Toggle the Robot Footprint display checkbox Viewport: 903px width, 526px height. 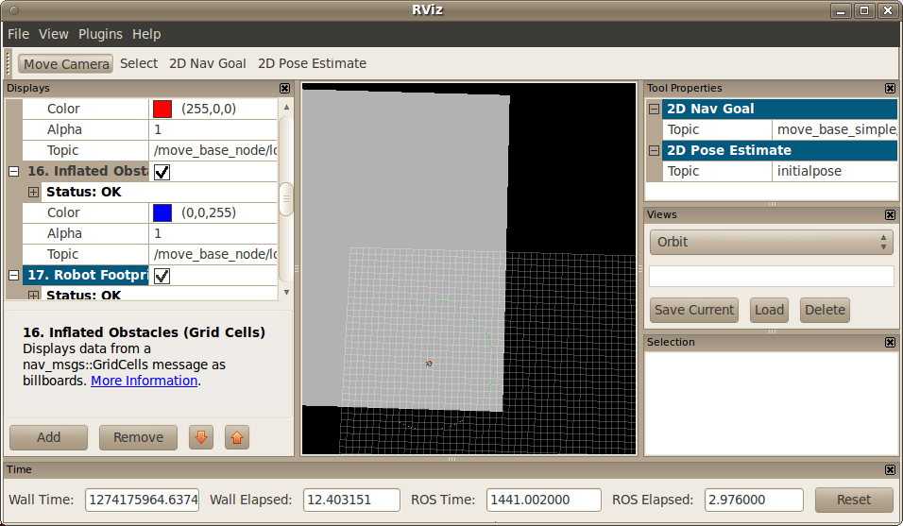(x=162, y=276)
